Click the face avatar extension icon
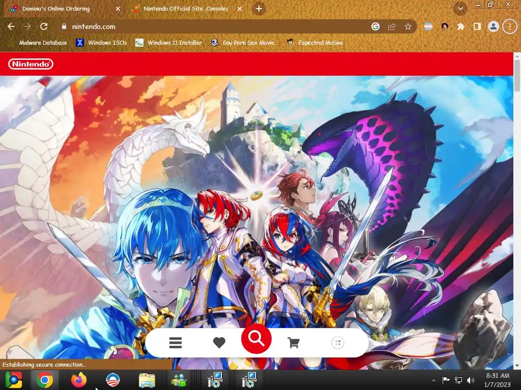Viewport: 521px width, 390px height. pyautogui.click(x=445, y=26)
